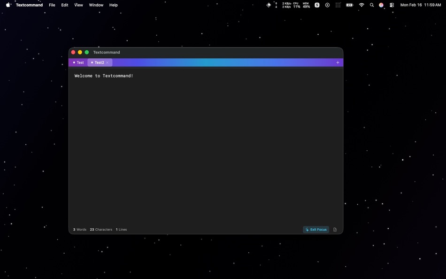Open Spotlight search in the menu bar
446x279 pixels.
click(371, 5)
